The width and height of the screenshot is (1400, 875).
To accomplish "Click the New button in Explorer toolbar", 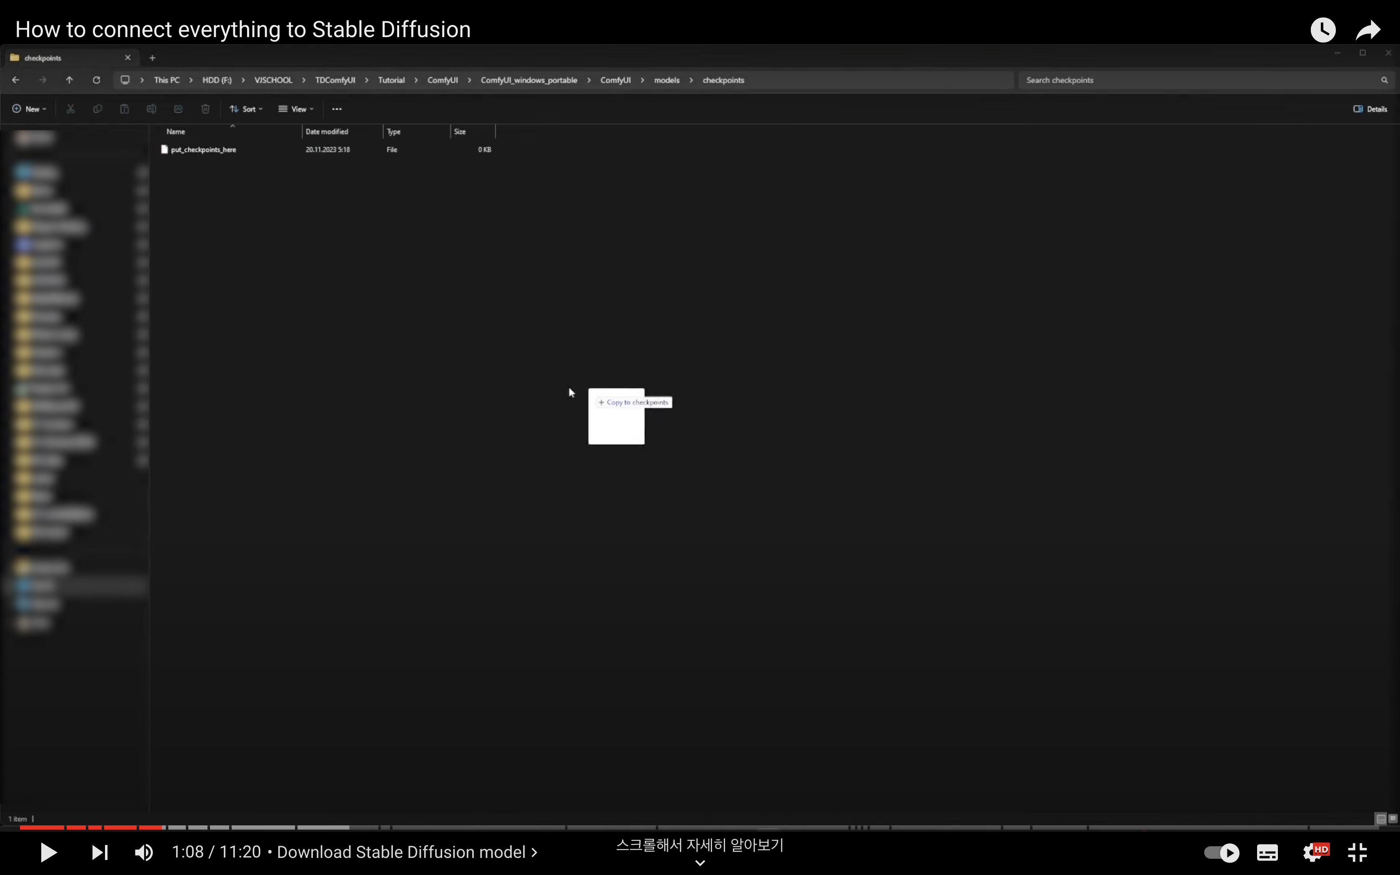I will coord(30,109).
